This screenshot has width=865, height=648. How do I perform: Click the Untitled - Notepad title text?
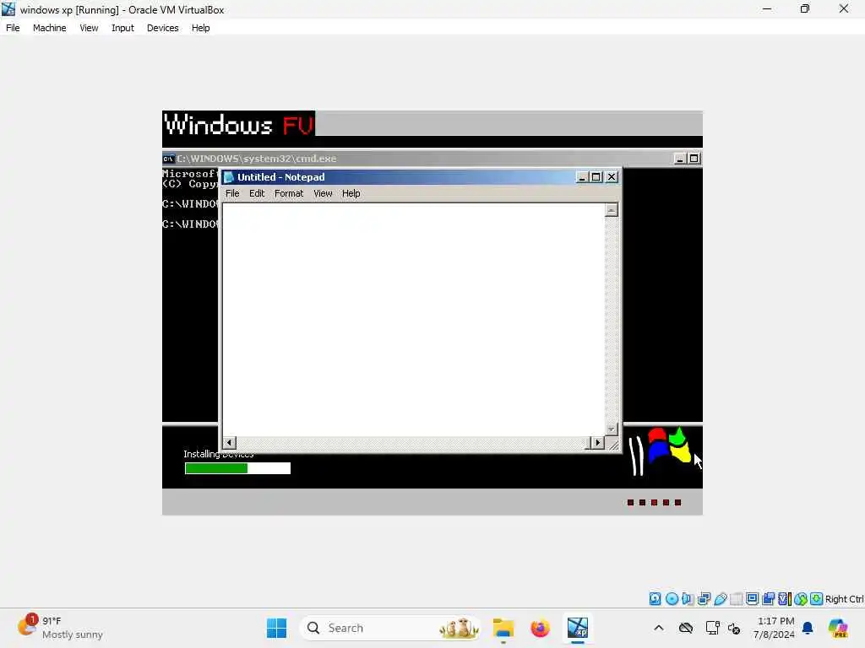click(280, 177)
